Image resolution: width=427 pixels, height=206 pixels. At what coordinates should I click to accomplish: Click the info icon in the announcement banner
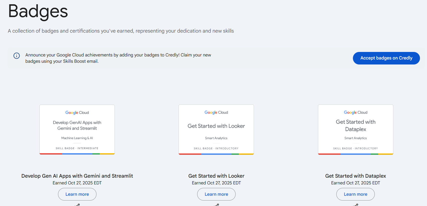pyautogui.click(x=16, y=56)
